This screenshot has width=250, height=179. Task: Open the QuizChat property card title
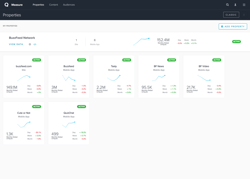[69, 113]
